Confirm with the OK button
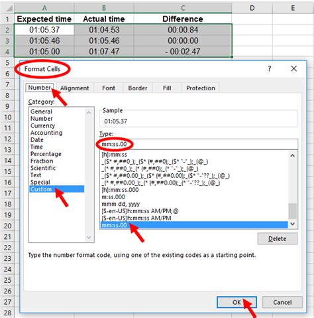Screen dimensions: 314x318 point(236,302)
